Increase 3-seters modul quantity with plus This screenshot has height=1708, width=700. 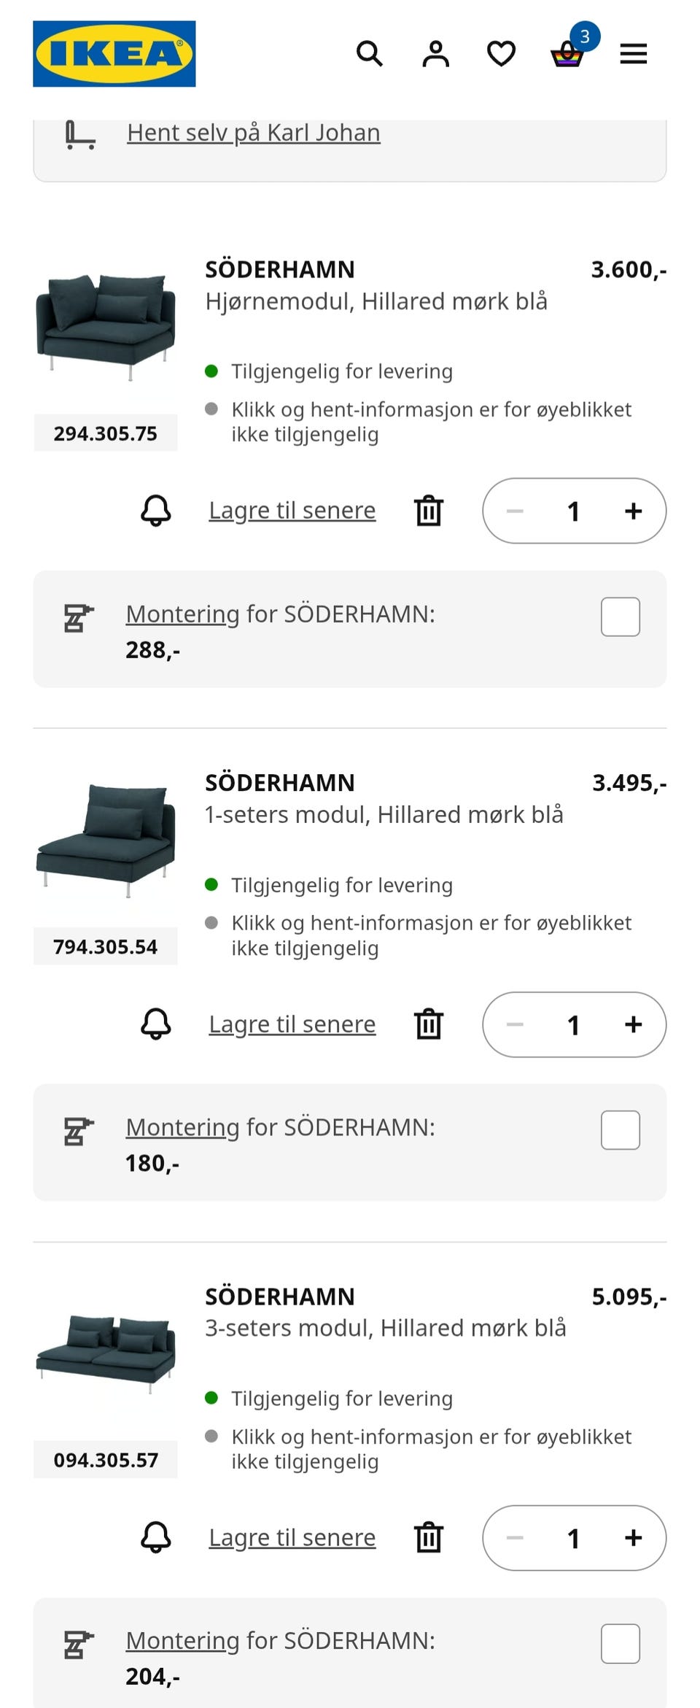point(633,1537)
